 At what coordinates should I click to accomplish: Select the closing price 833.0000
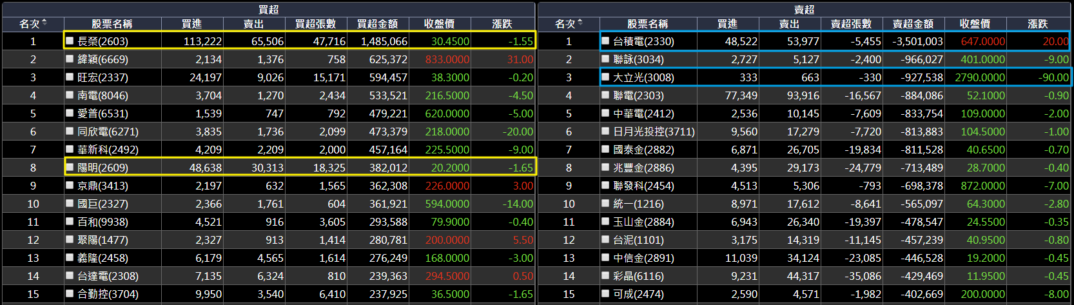coord(447,59)
